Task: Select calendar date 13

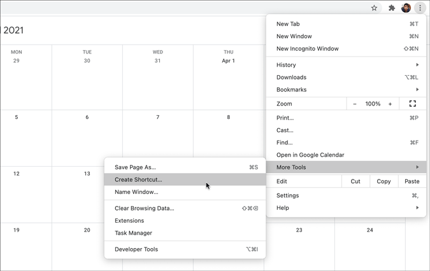Action: [87, 174]
